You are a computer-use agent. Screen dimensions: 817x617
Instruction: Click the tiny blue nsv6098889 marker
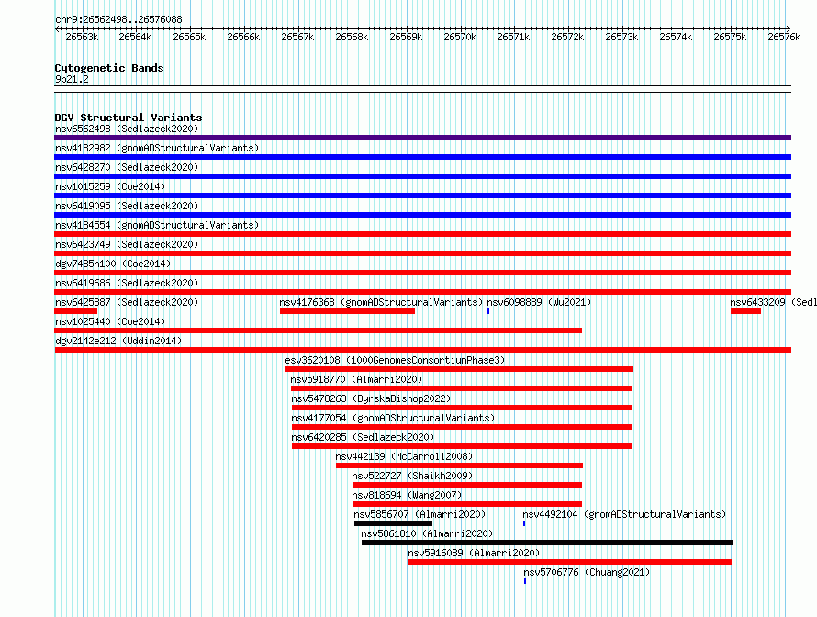point(488,311)
